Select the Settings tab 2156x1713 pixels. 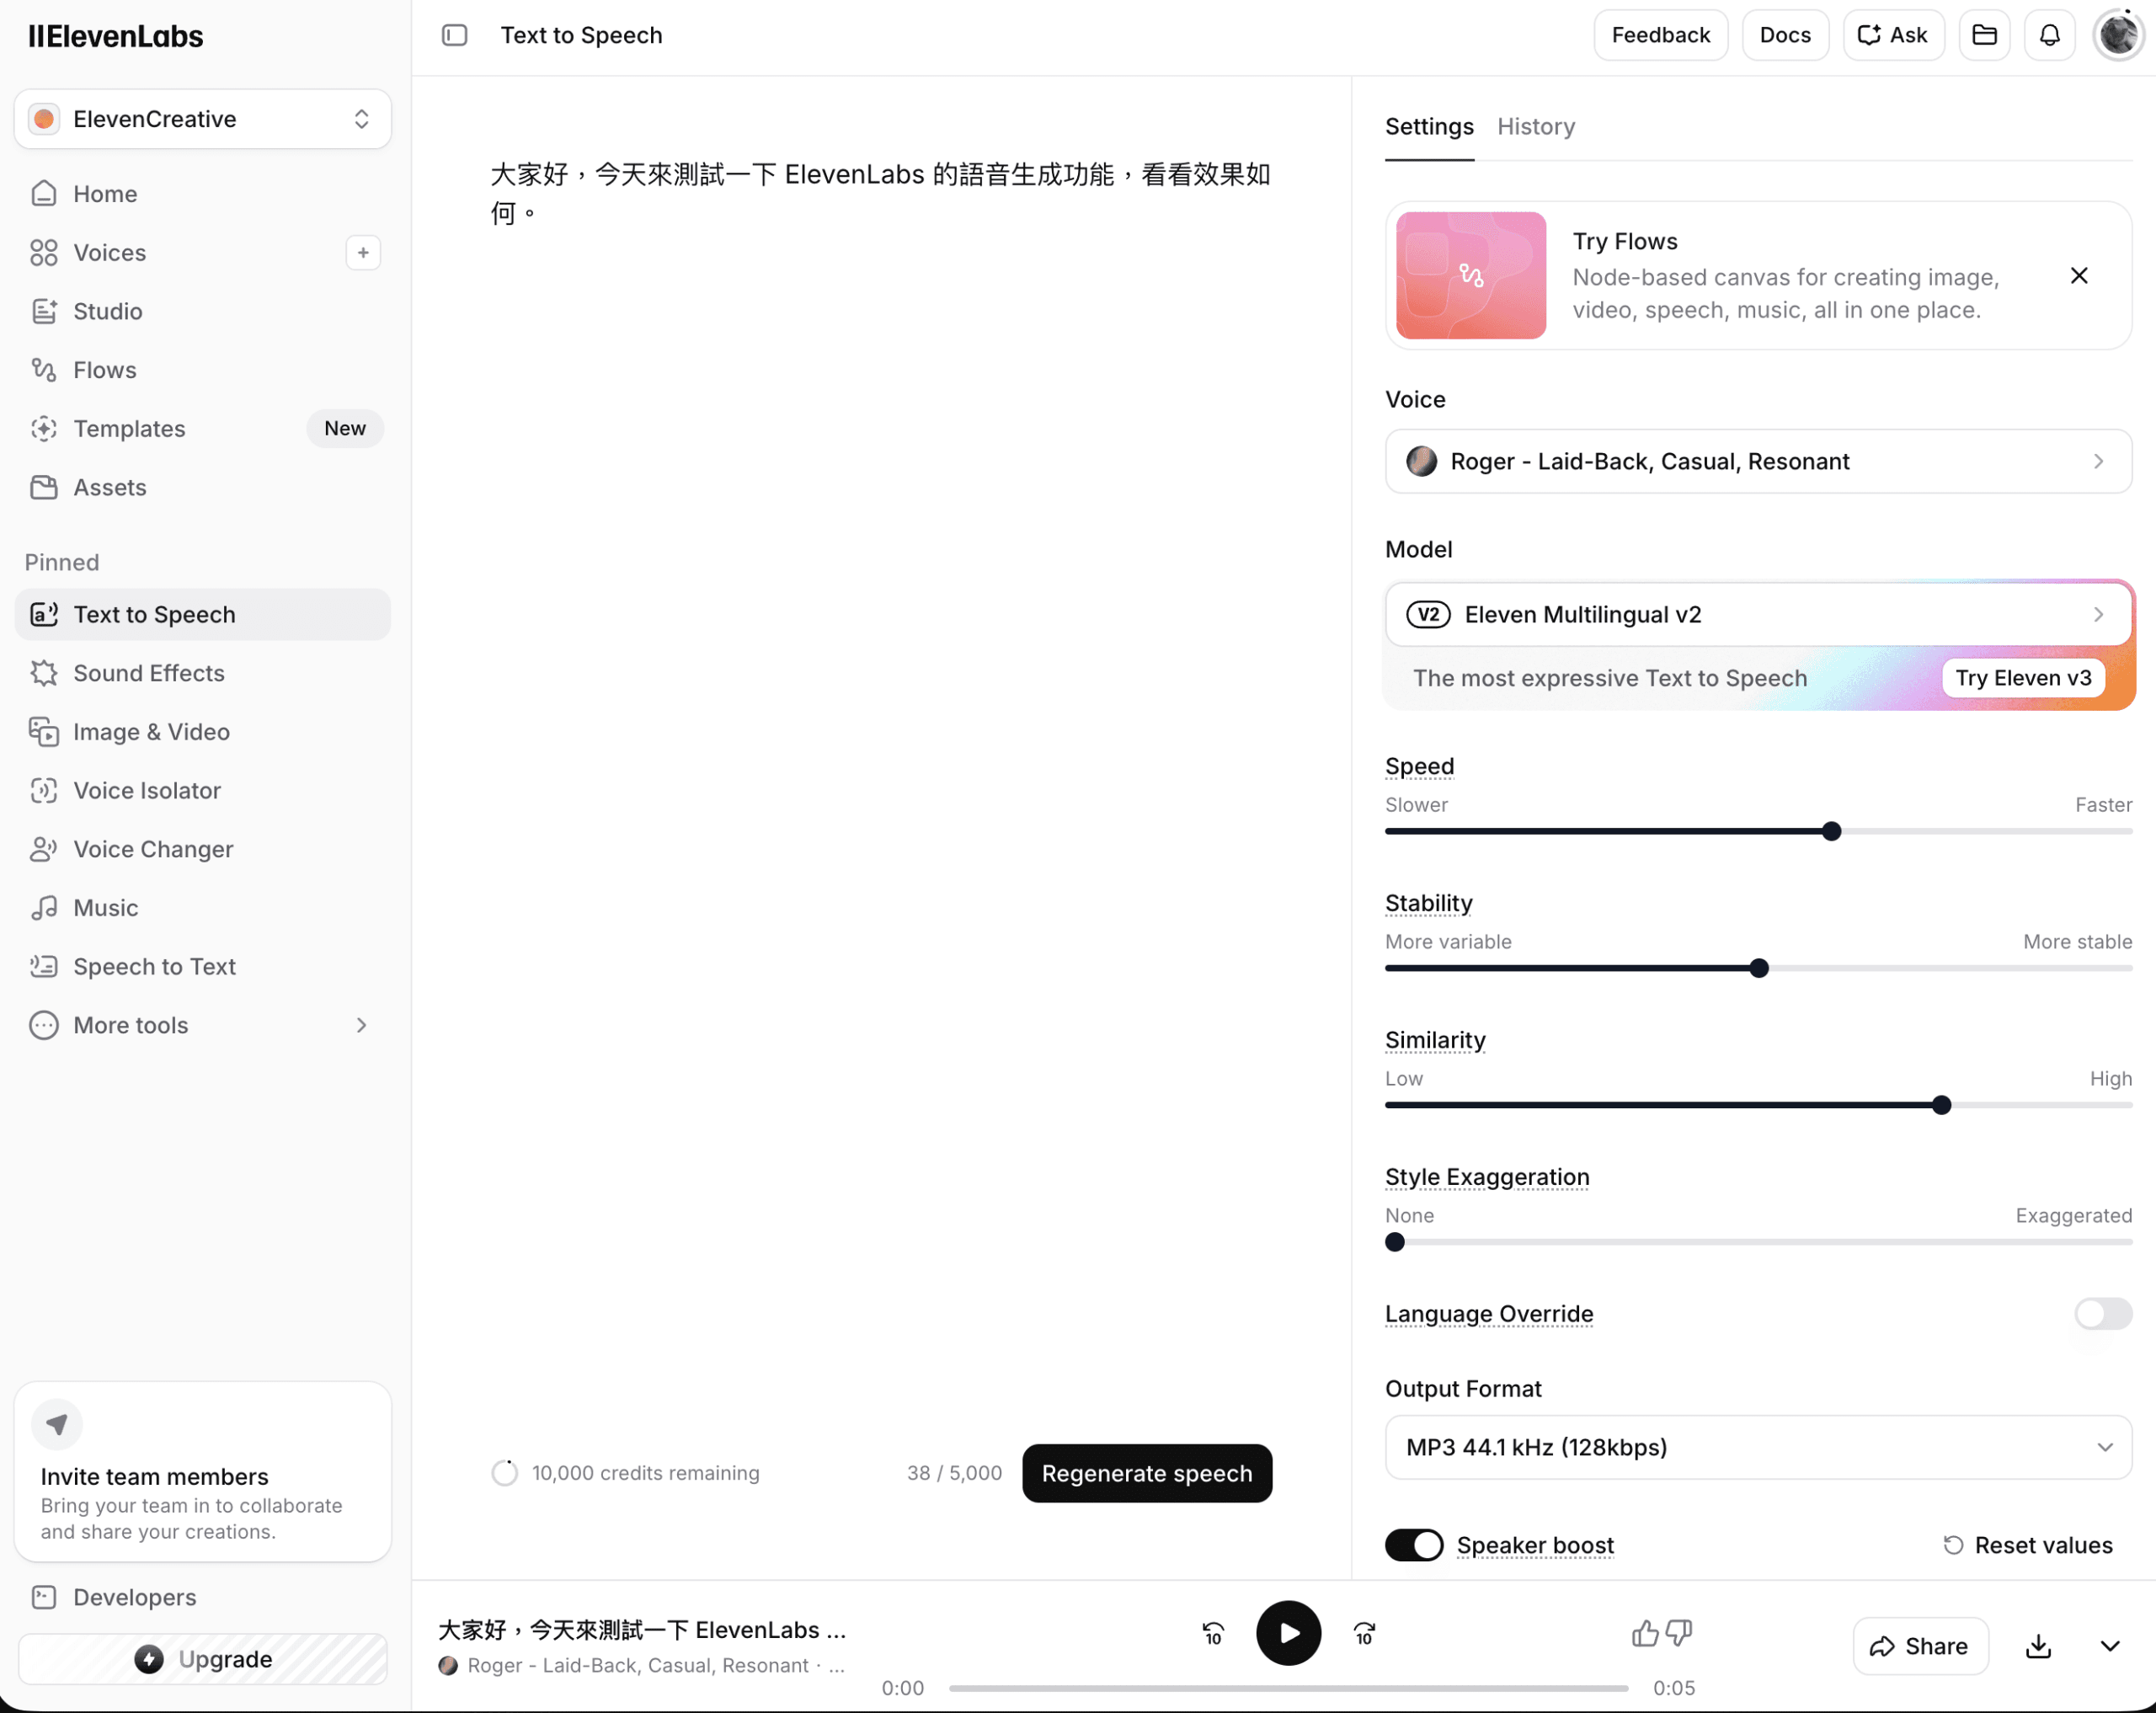point(1429,127)
